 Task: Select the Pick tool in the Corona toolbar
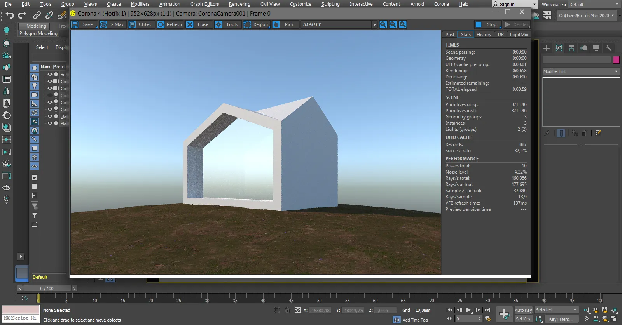[285, 24]
